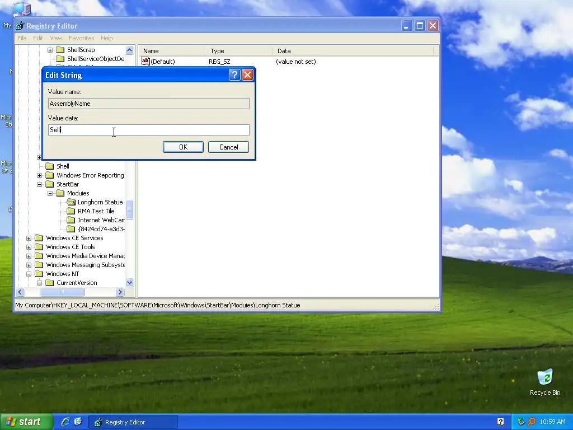Click the Registry Editor taskbar button
573x430 pixels.
tap(133, 422)
